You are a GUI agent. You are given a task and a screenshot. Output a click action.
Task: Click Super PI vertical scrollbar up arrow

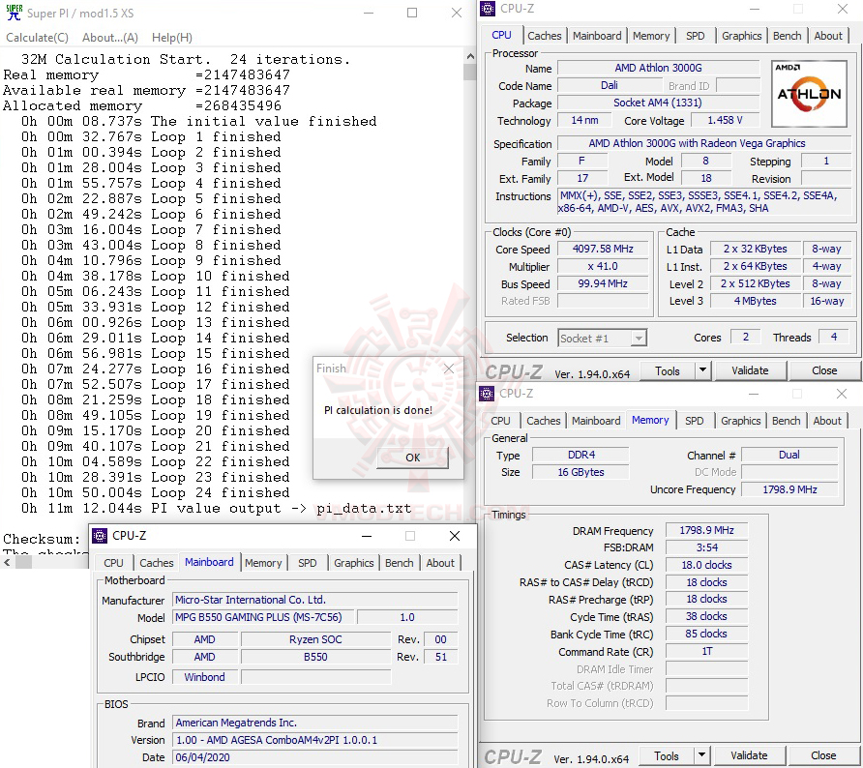click(470, 56)
